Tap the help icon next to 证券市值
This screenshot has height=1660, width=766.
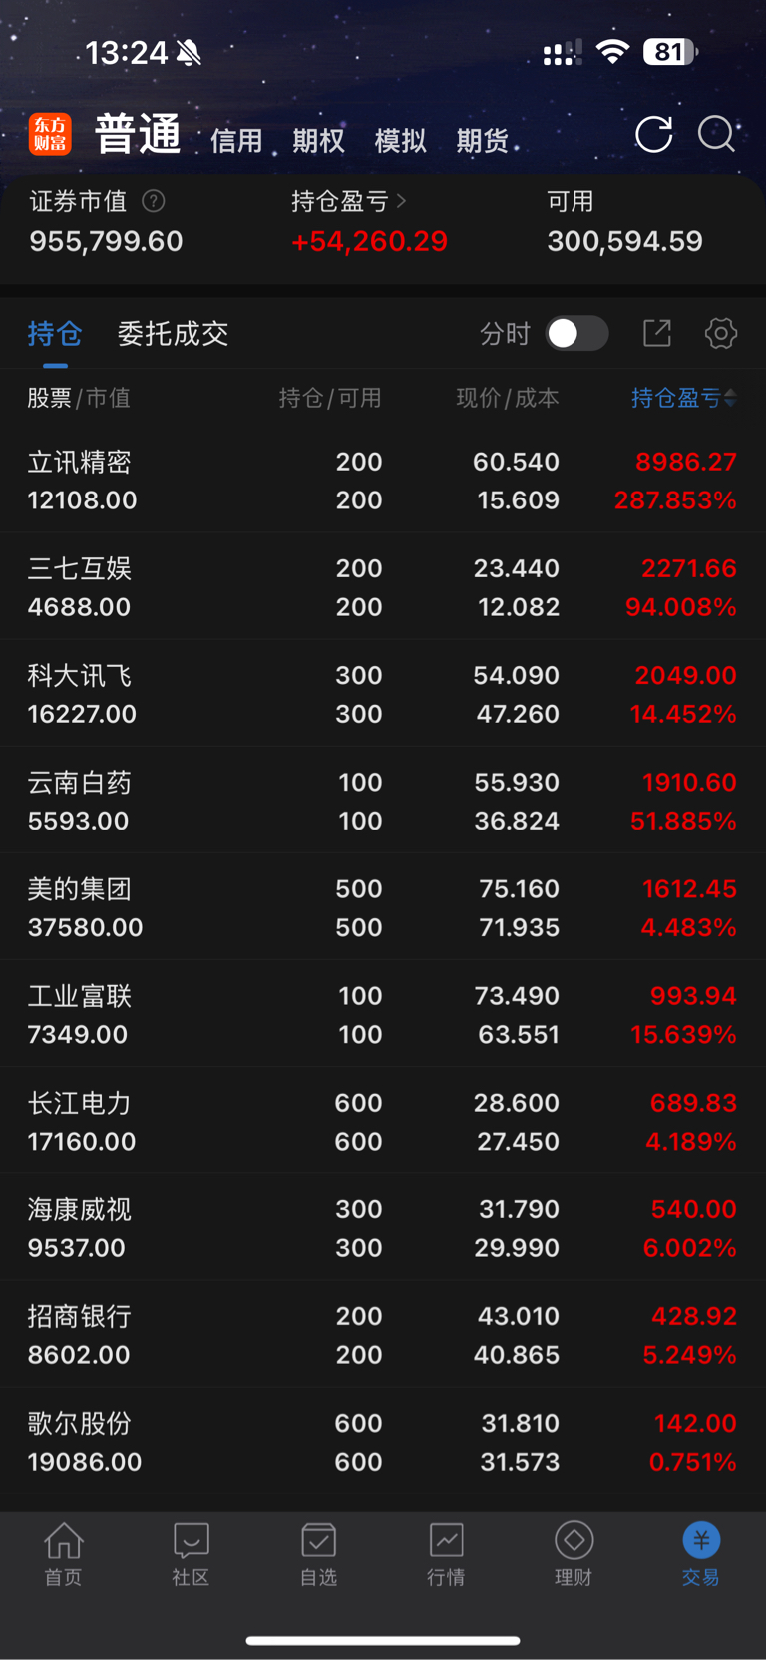(154, 201)
